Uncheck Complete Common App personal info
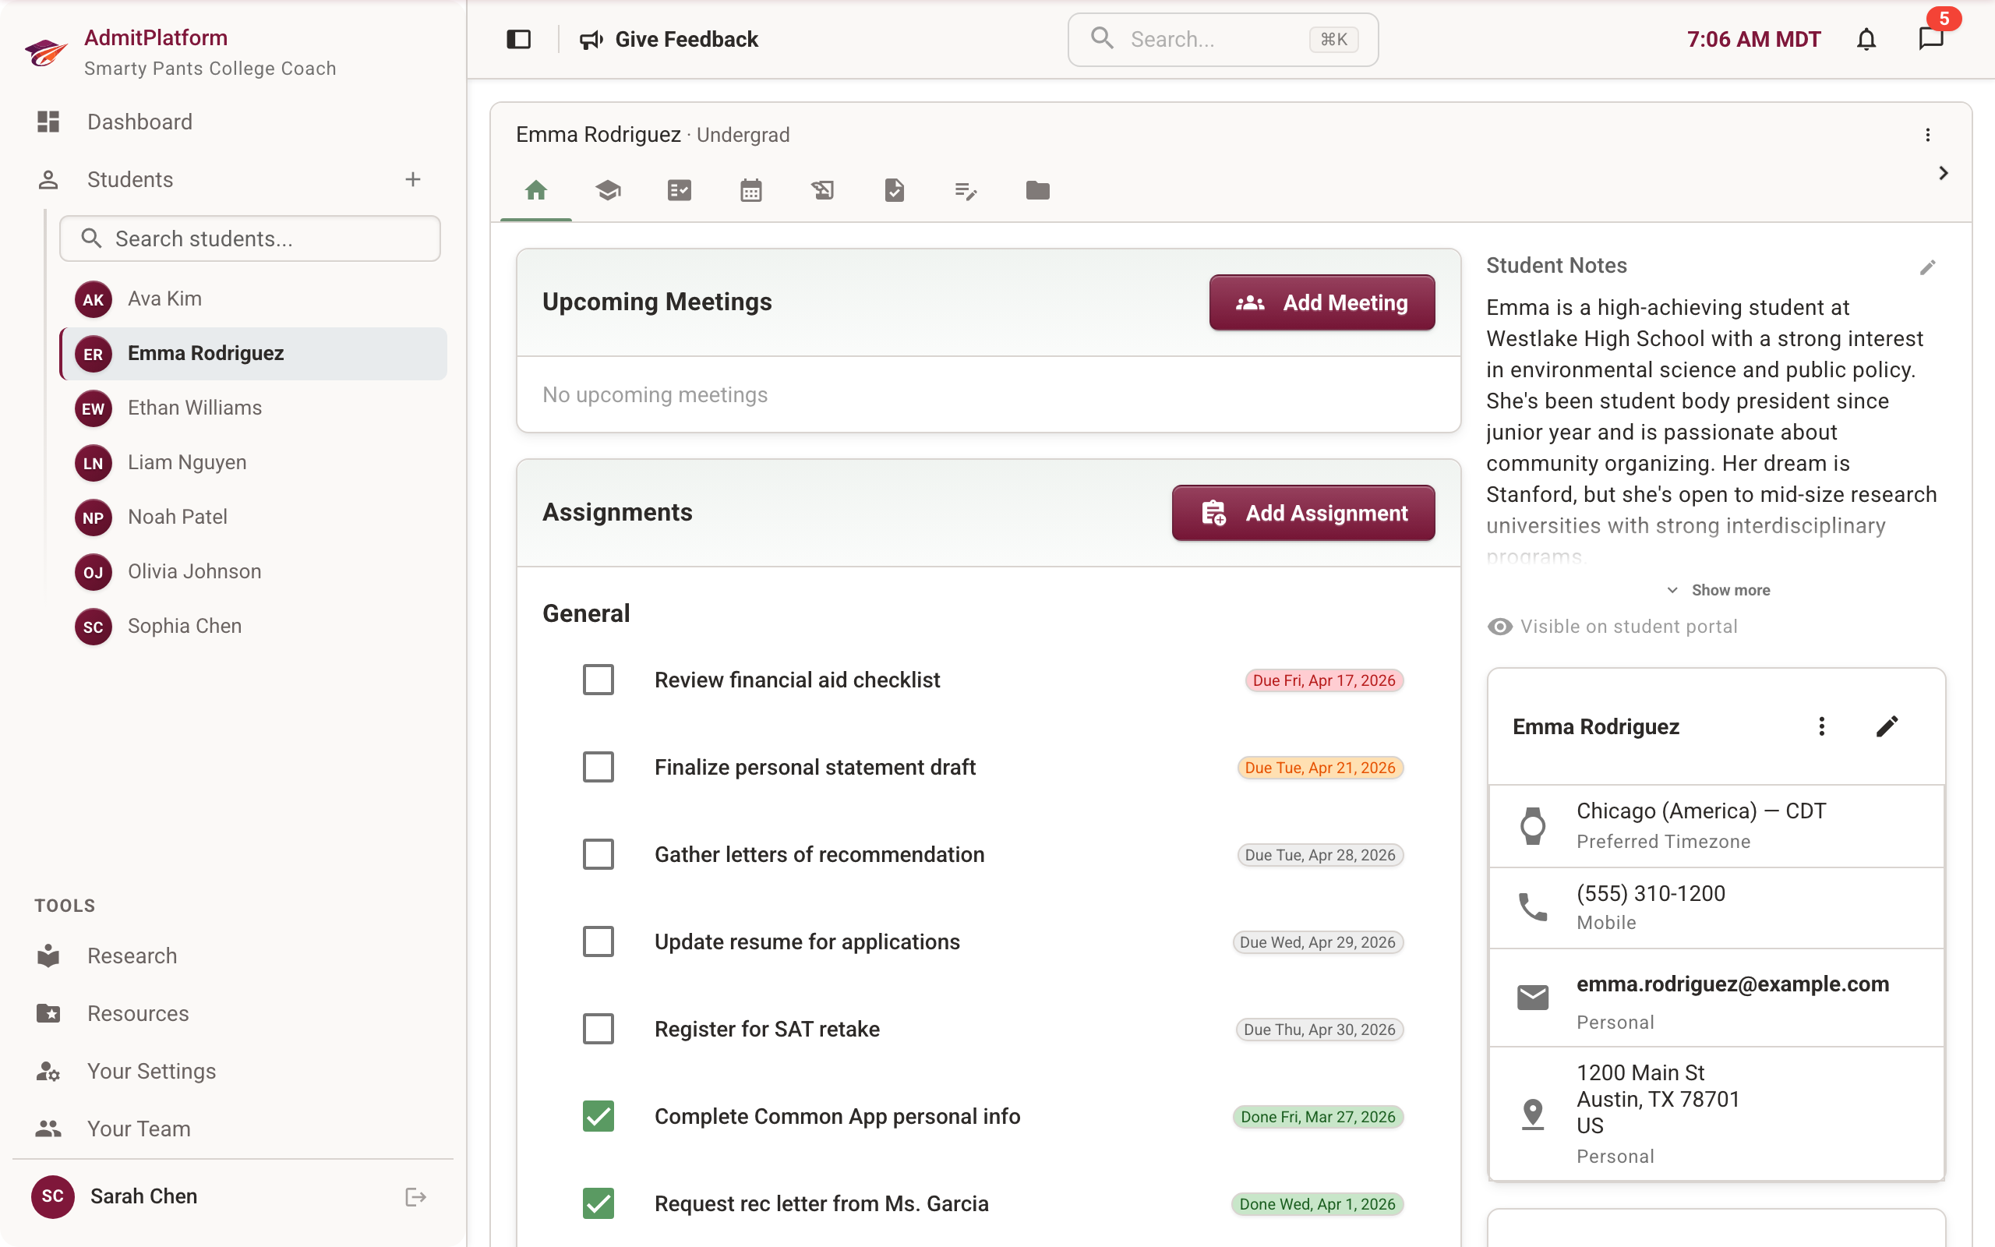This screenshot has height=1247, width=1995. coord(598,1116)
